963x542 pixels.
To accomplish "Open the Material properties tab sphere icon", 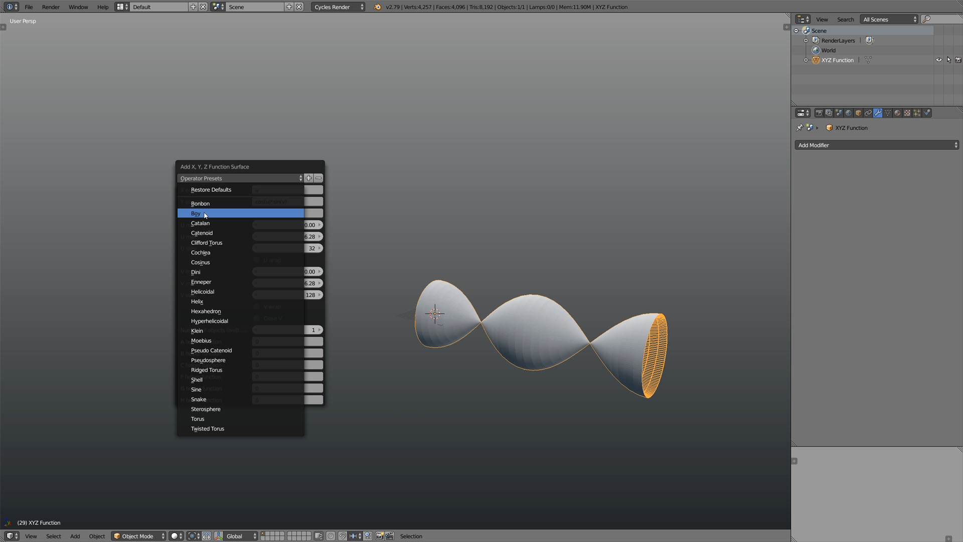I will (897, 113).
